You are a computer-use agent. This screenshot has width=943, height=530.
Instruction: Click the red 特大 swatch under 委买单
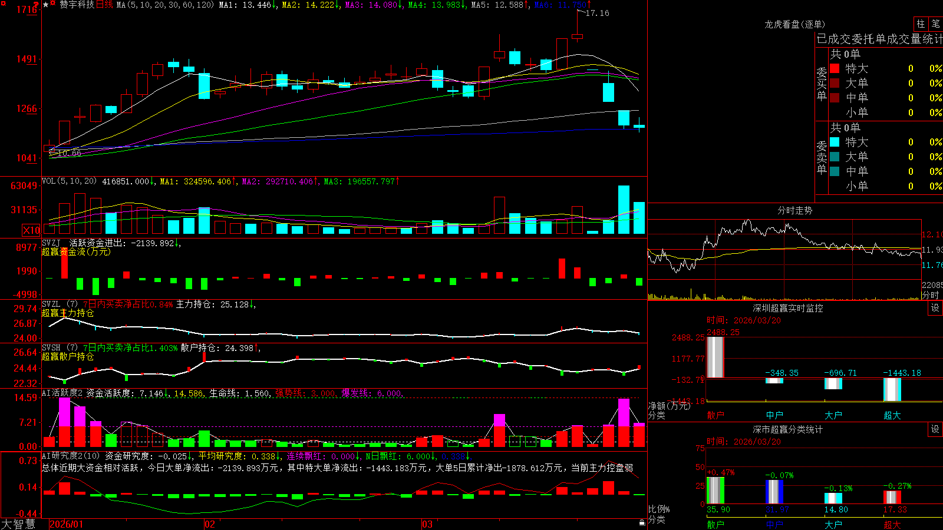point(835,68)
